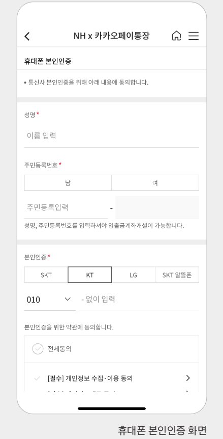Tap the [필수] 개인정보 수집·이용 동의 text
223x439 pixels.
point(90,378)
